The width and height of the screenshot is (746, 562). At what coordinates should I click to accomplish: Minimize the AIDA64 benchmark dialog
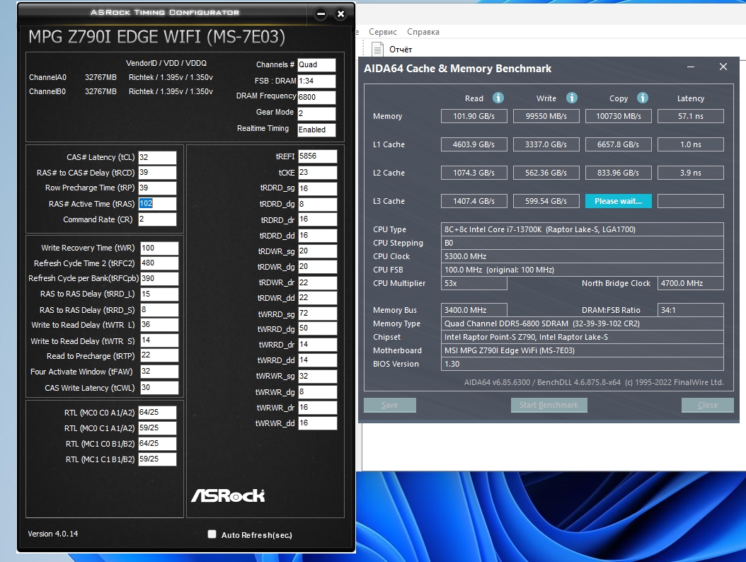coord(691,67)
